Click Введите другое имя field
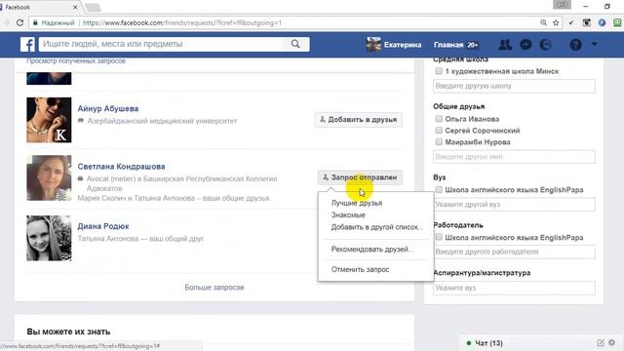The height and width of the screenshot is (351, 624). [514, 157]
